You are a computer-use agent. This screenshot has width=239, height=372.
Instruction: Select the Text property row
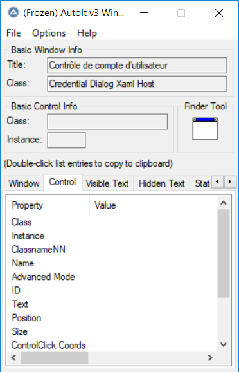[112, 304]
